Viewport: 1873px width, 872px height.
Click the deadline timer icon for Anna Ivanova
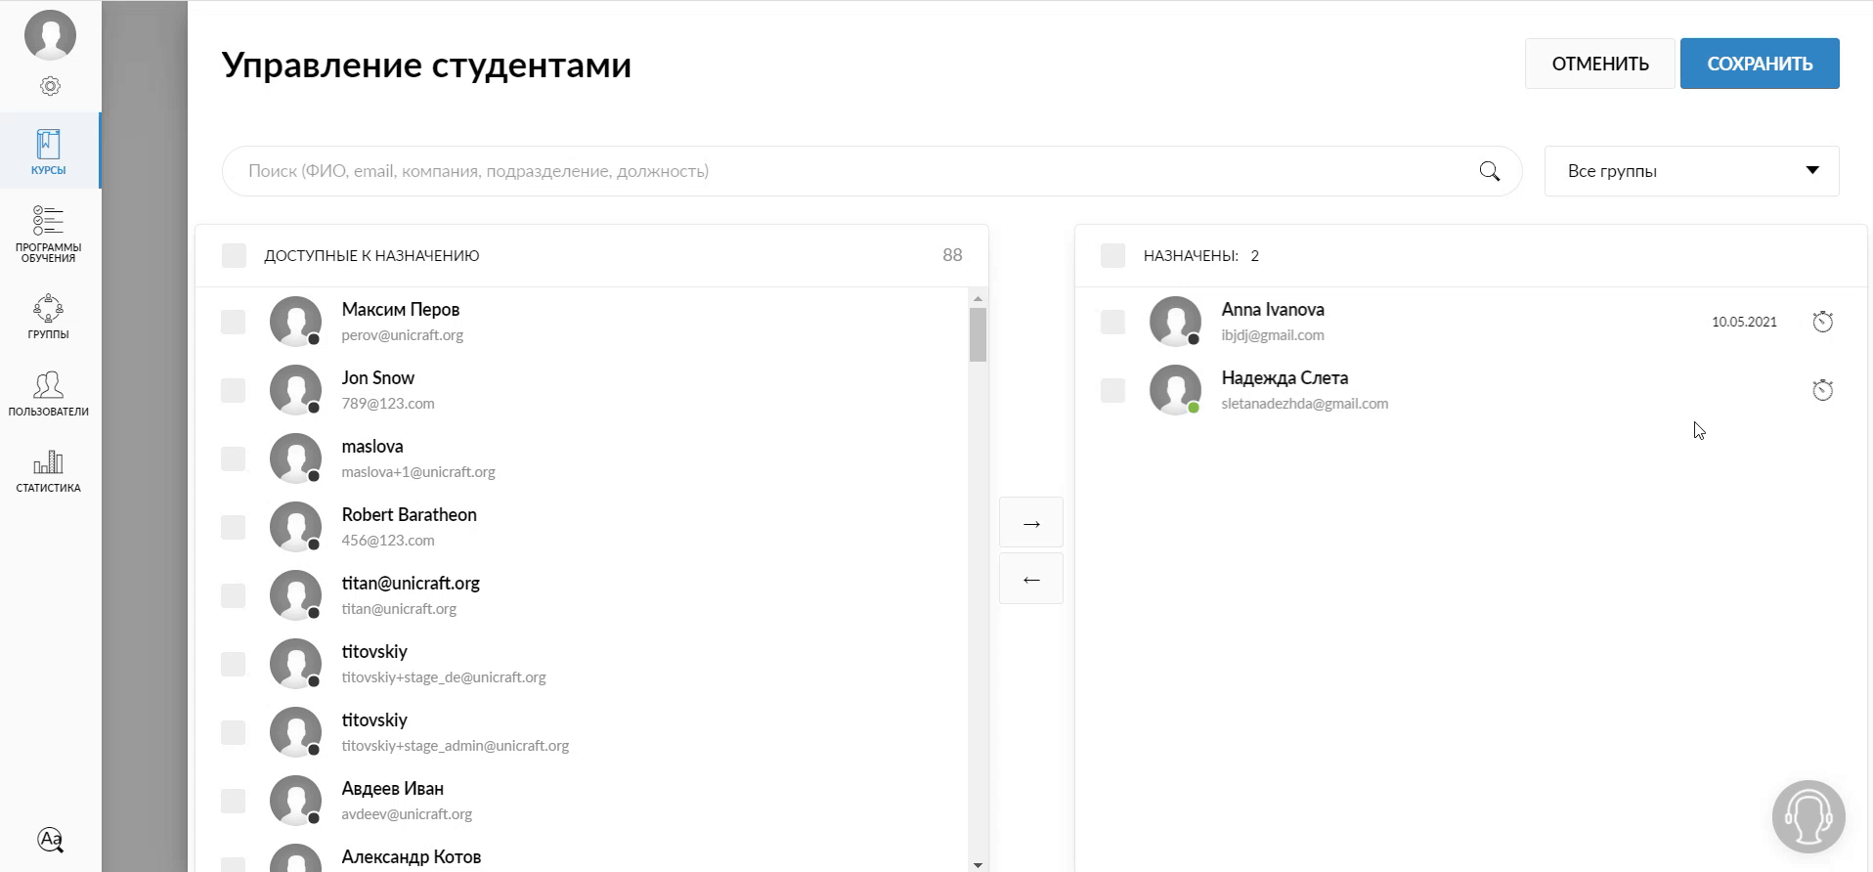tap(1823, 322)
